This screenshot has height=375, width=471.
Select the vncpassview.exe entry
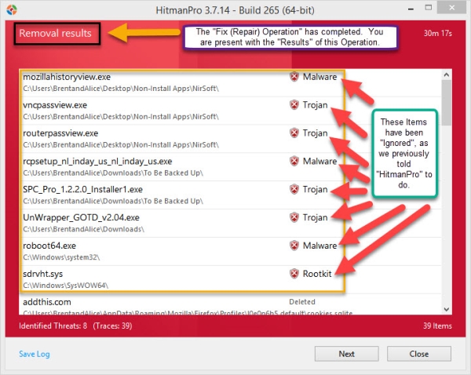(230, 111)
